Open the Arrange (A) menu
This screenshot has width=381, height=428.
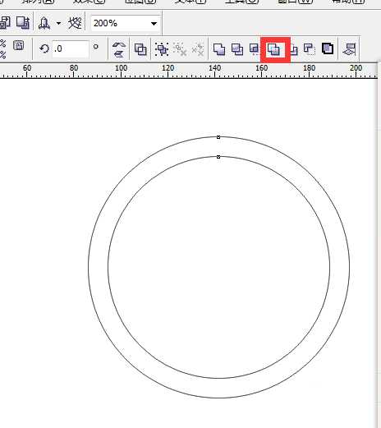pyautogui.click(x=38, y=2)
